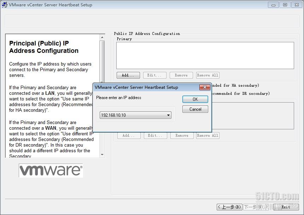Click the 'Principal (Public) IP Address Configuration' heading

point(44,47)
